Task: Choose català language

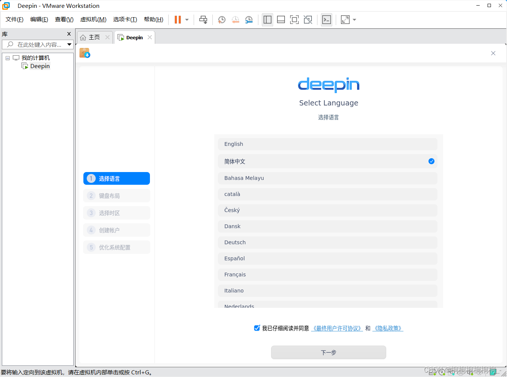Action: [x=328, y=194]
